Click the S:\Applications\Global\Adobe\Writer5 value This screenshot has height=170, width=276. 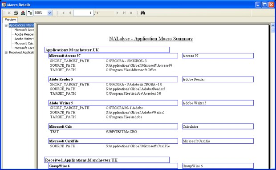coord(135,112)
